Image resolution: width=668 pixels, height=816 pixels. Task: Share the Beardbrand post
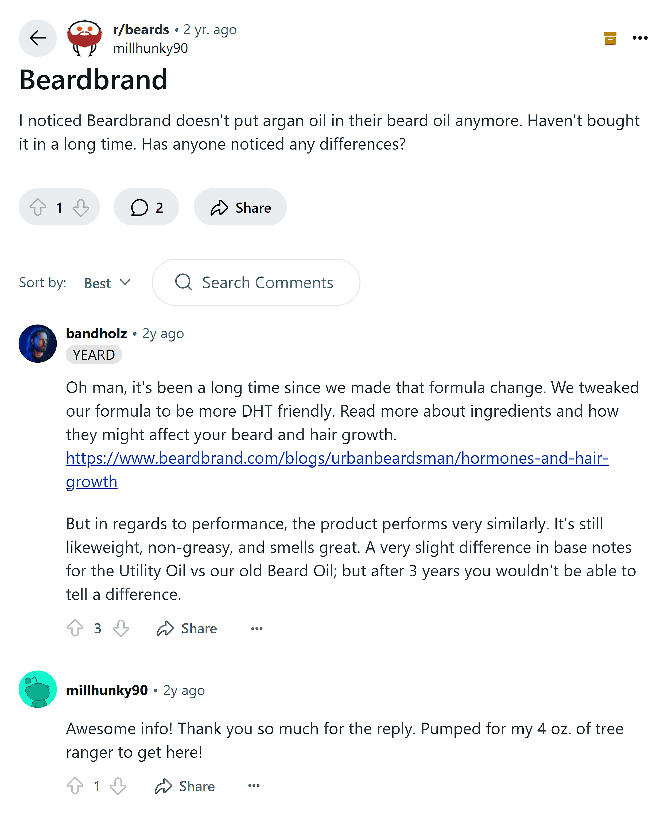point(240,207)
